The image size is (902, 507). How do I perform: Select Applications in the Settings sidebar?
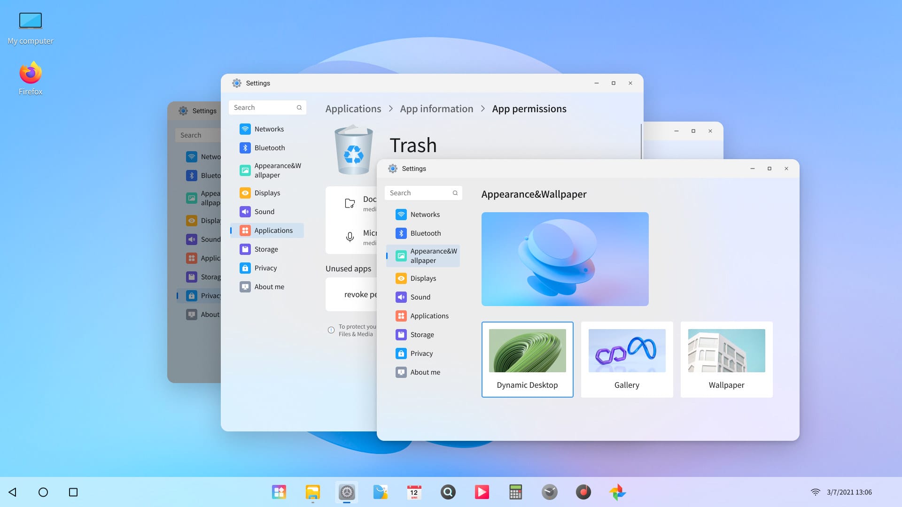(429, 316)
